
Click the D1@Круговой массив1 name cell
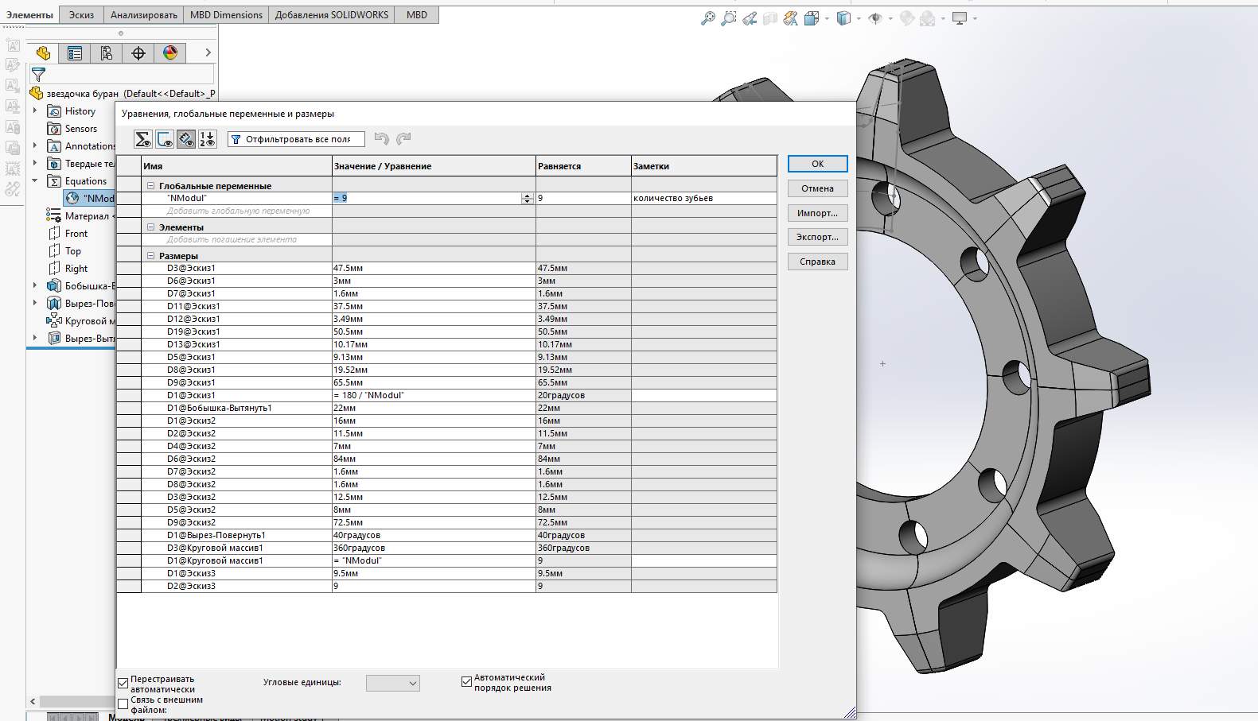(x=236, y=560)
